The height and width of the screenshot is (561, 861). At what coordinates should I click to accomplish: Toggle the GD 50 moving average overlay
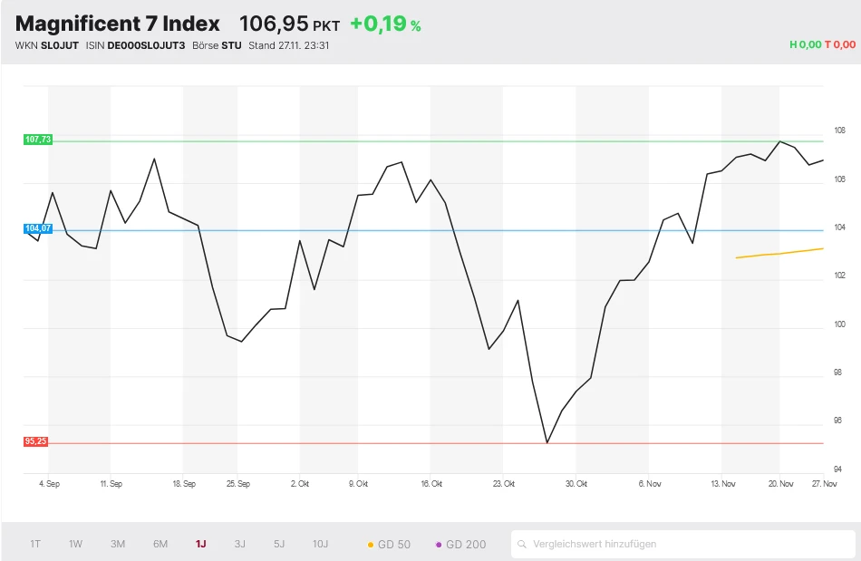coord(392,545)
